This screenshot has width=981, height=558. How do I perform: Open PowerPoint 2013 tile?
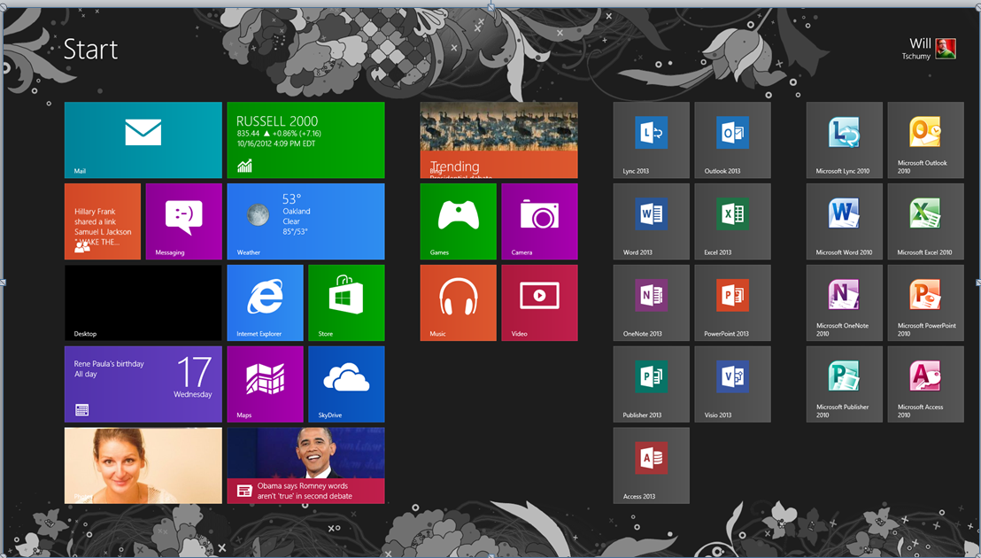pyautogui.click(x=732, y=302)
